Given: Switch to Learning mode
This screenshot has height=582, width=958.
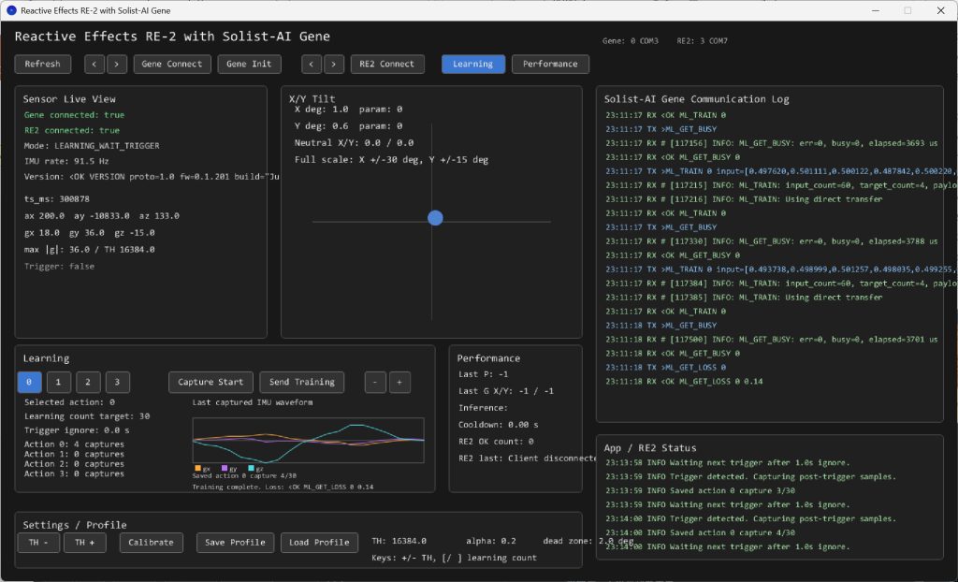Looking at the screenshot, I should 472,65.
